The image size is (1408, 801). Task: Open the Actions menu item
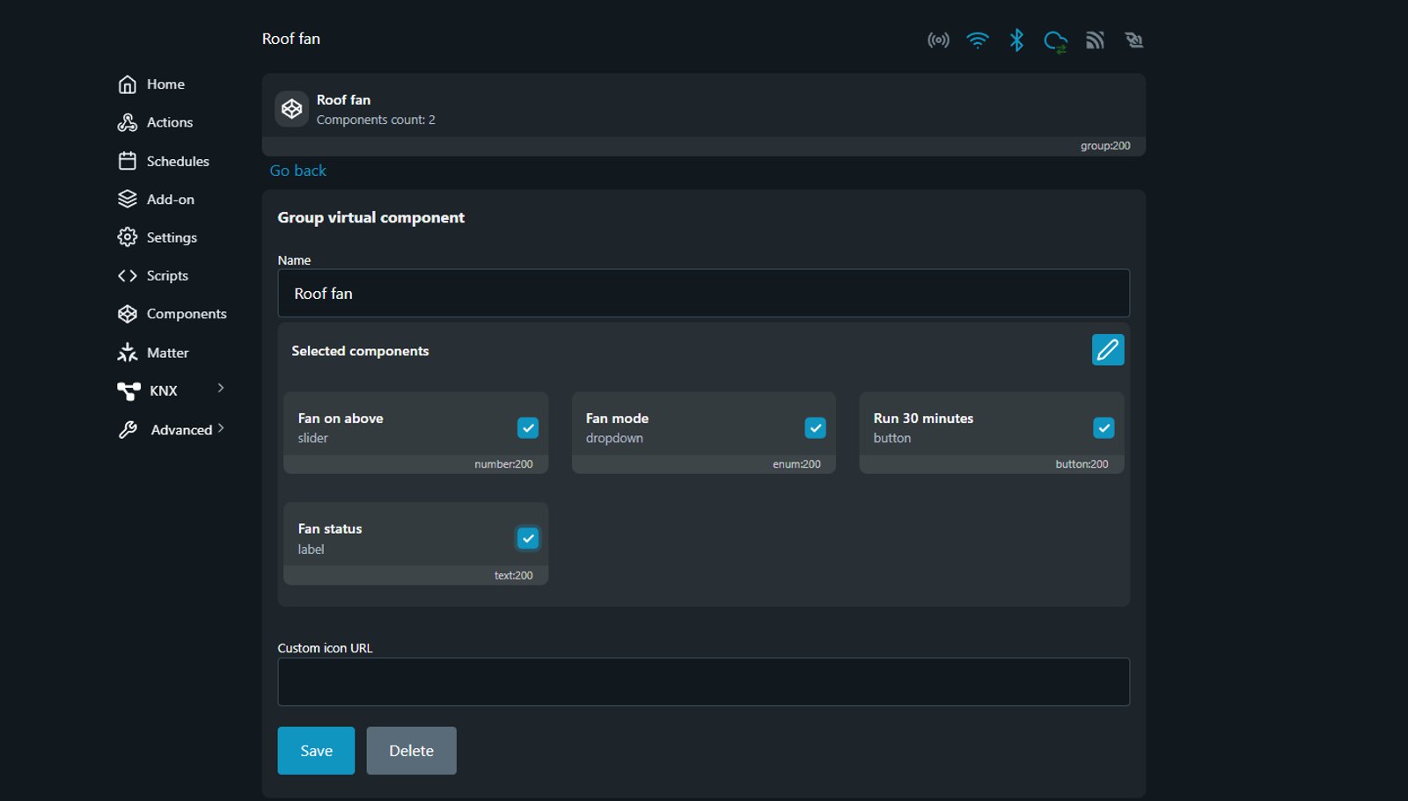pyautogui.click(x=170, y=122)
